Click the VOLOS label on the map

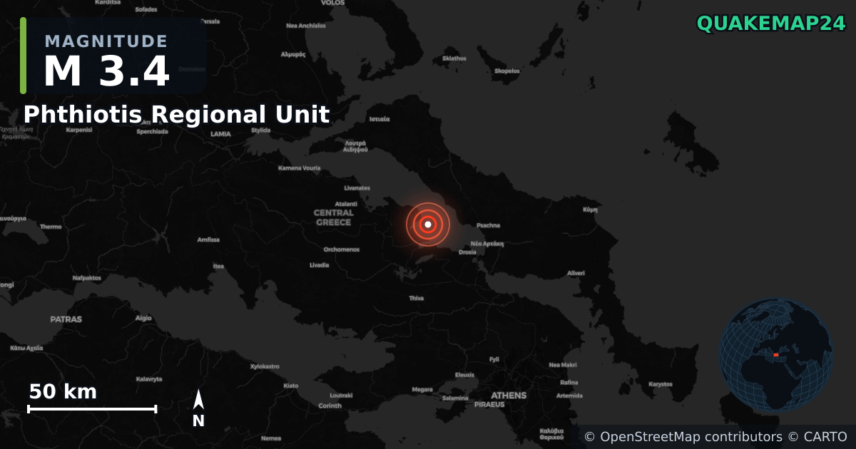pos(333,3)
